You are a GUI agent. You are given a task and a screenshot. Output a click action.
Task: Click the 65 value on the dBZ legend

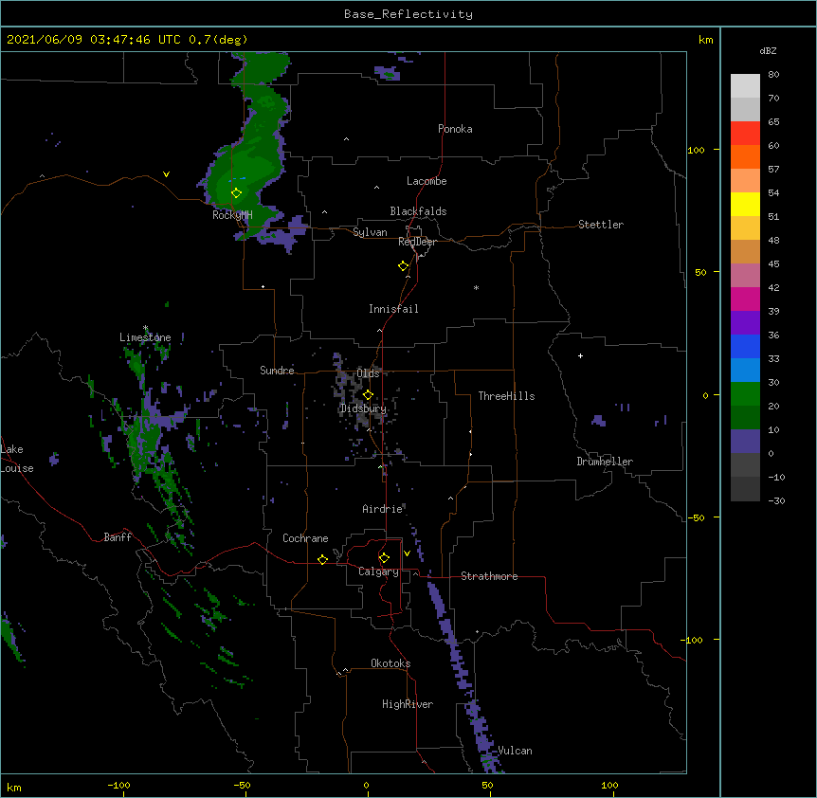[773, 122]
